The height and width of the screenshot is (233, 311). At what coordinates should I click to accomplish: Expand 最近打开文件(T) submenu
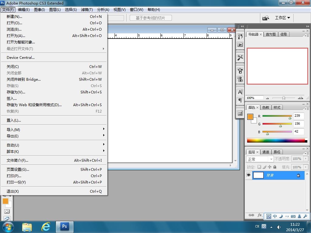click(54, 49)
